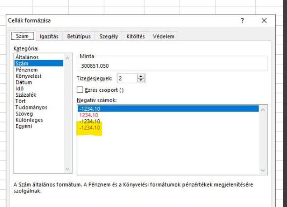Pick the red -1234.10 format with minus
Image resolution: width=287 pixels, height=207 pixels.
[x=168, y=128]
